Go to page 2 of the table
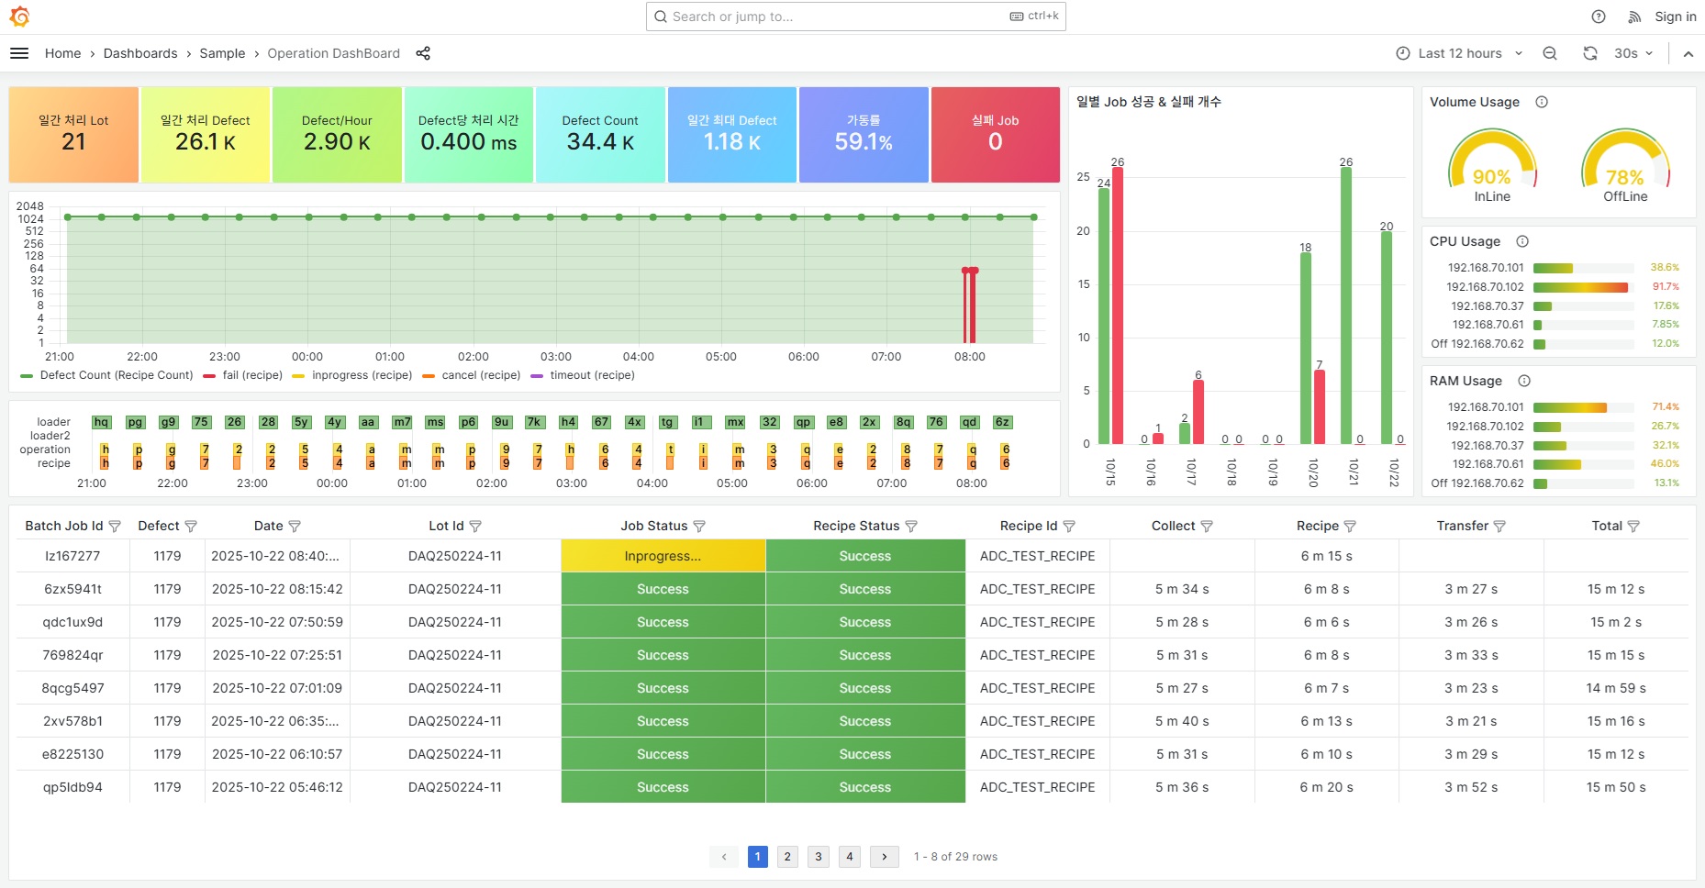This screenshot has height=888, width=1705. (787, 857)
